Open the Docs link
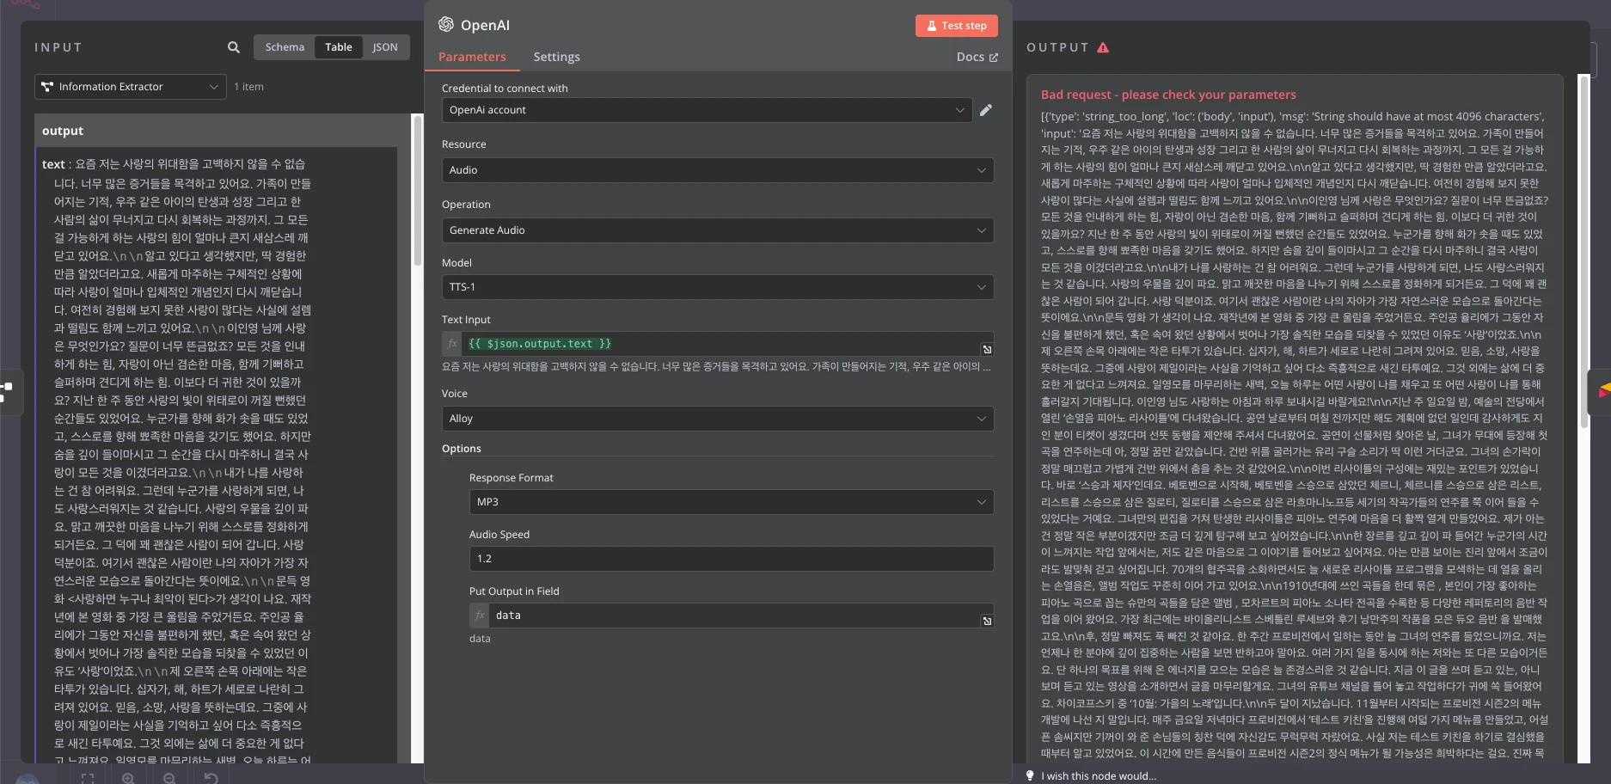This screenshot has width=1611, height=784. coord(977,58)
